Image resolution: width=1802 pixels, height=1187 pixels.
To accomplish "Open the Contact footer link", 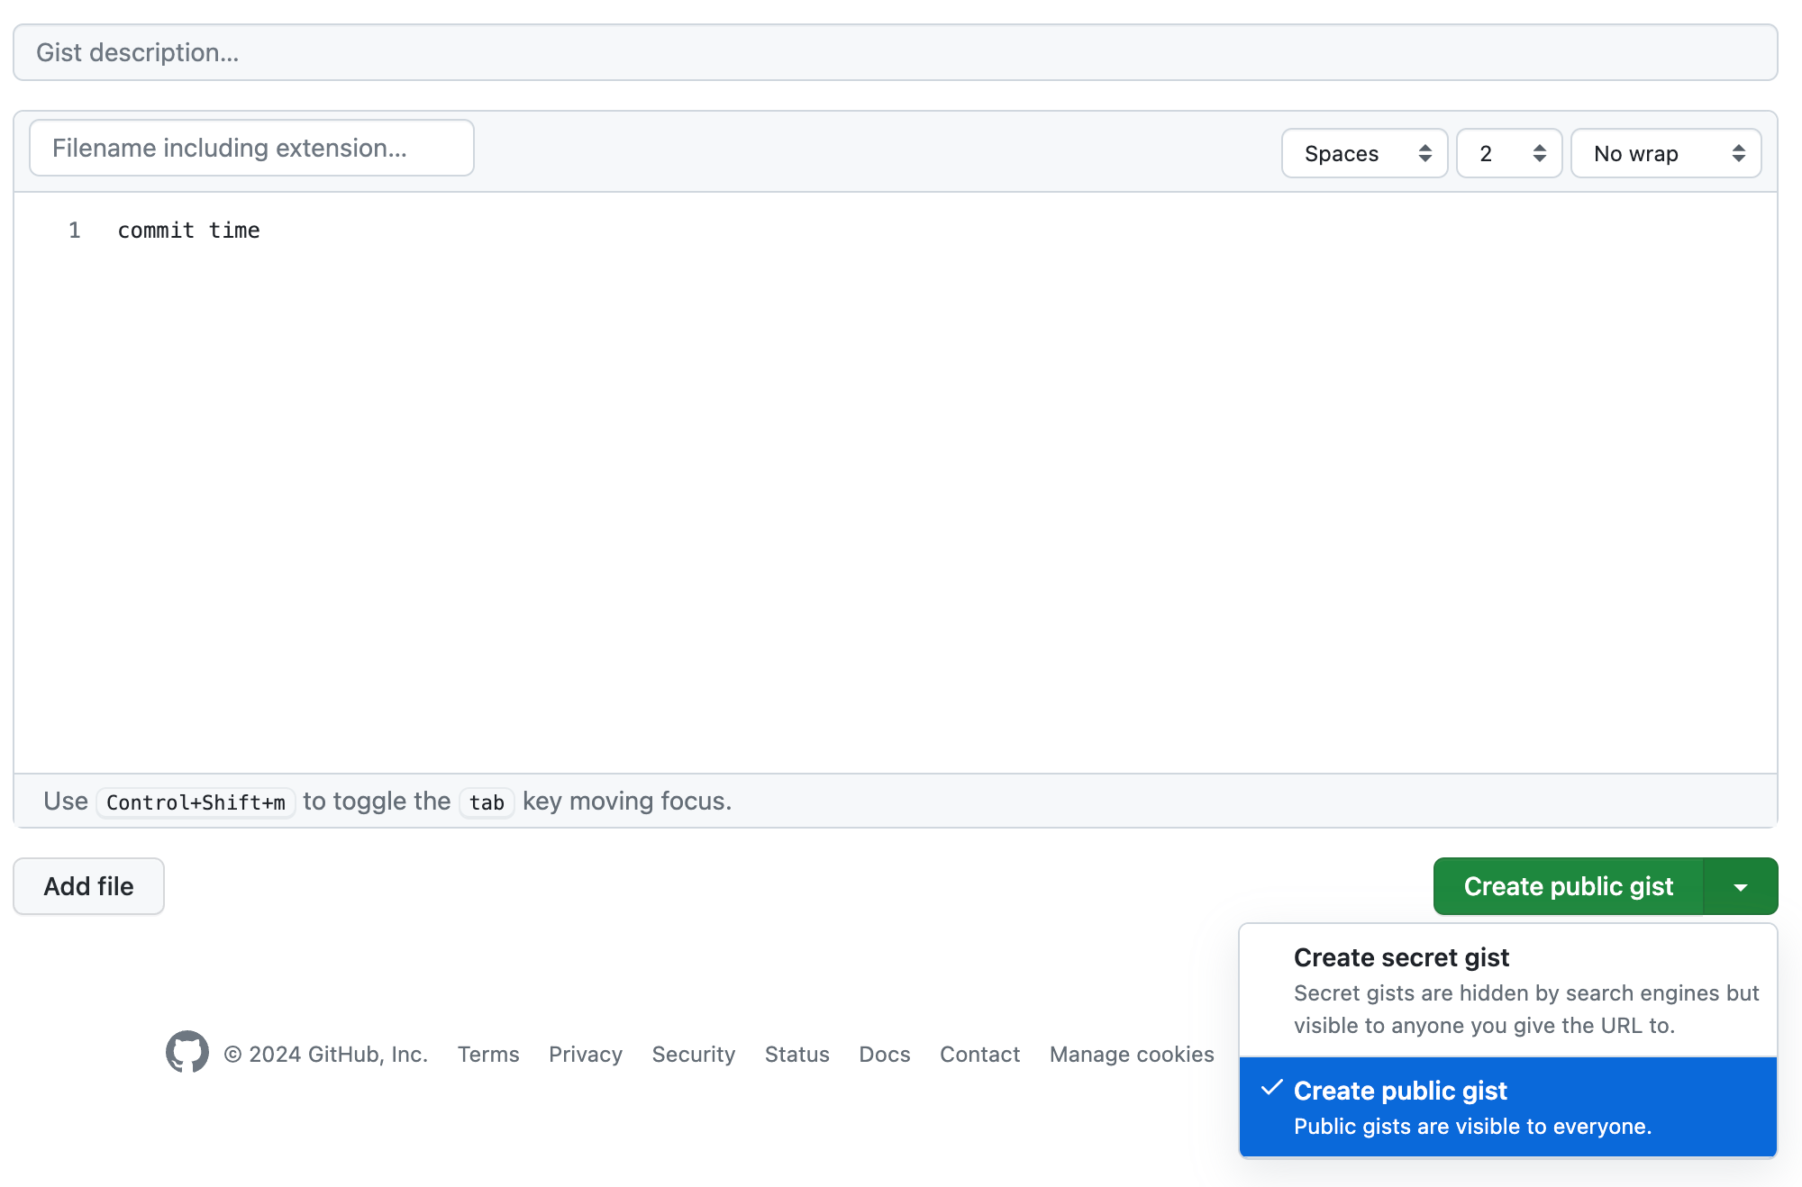I will (x=979, y=1054).
